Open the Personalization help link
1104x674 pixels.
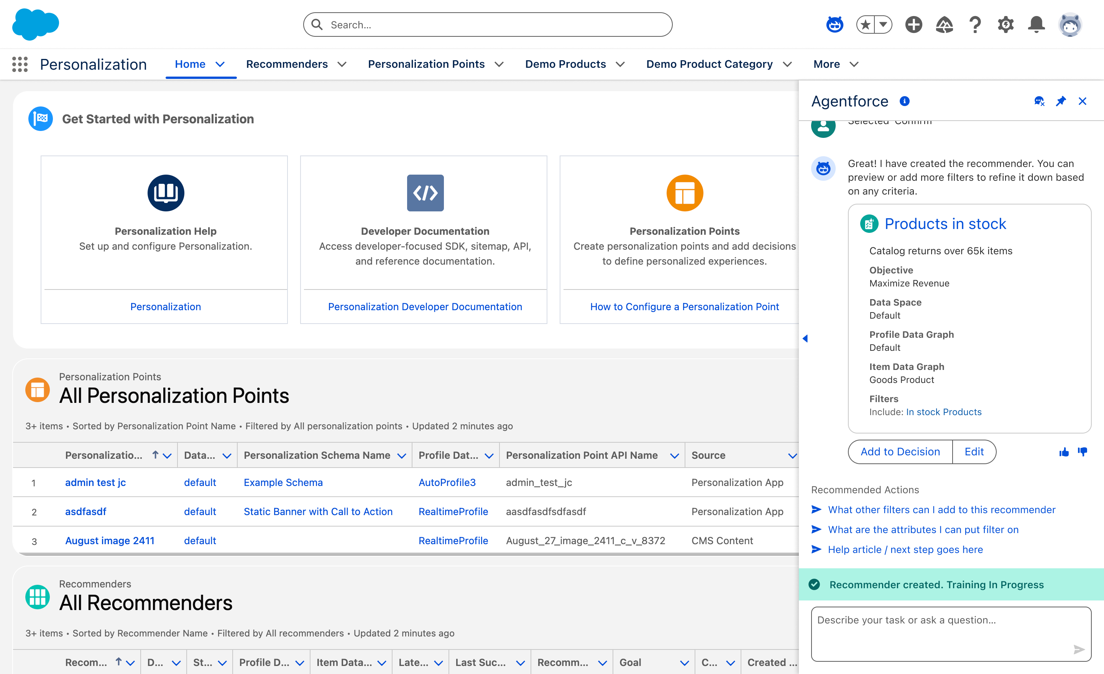pyautogui.click(x=165, y=307)
